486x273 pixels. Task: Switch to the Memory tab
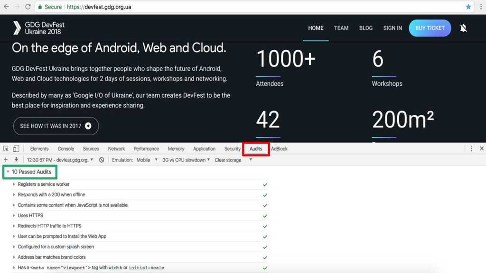(176, 148)
